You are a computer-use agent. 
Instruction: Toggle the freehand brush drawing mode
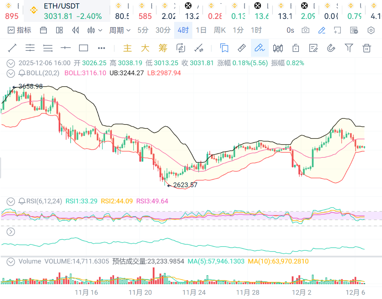[259, 48]
